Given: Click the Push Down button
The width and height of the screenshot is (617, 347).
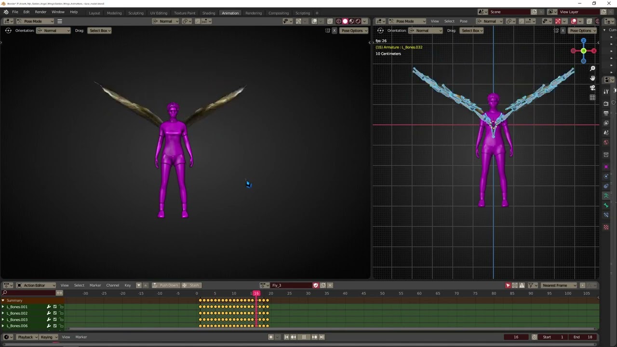Looking at the screenshot, I should (166, 285).
